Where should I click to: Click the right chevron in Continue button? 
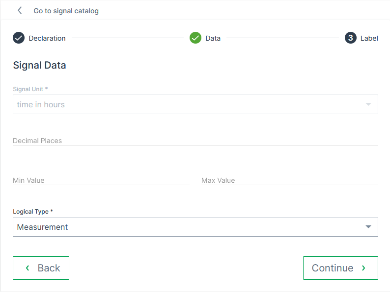[363, 268]
